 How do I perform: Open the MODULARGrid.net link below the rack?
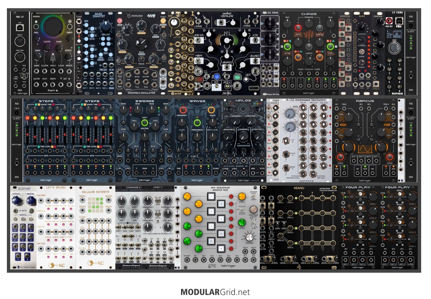[x=215, y=292]
